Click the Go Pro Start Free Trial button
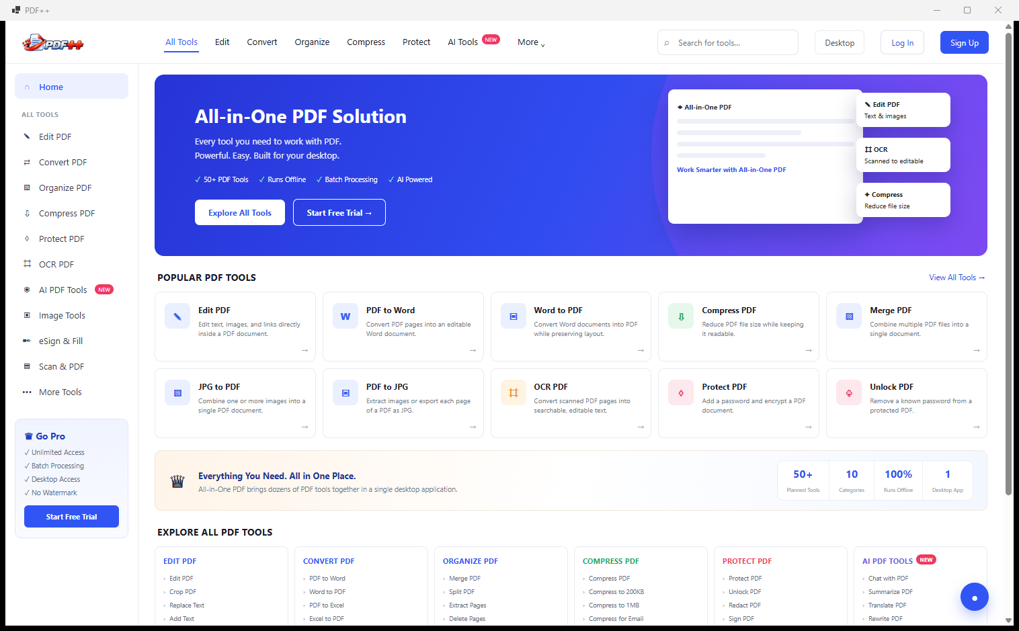 coord(71,517)
